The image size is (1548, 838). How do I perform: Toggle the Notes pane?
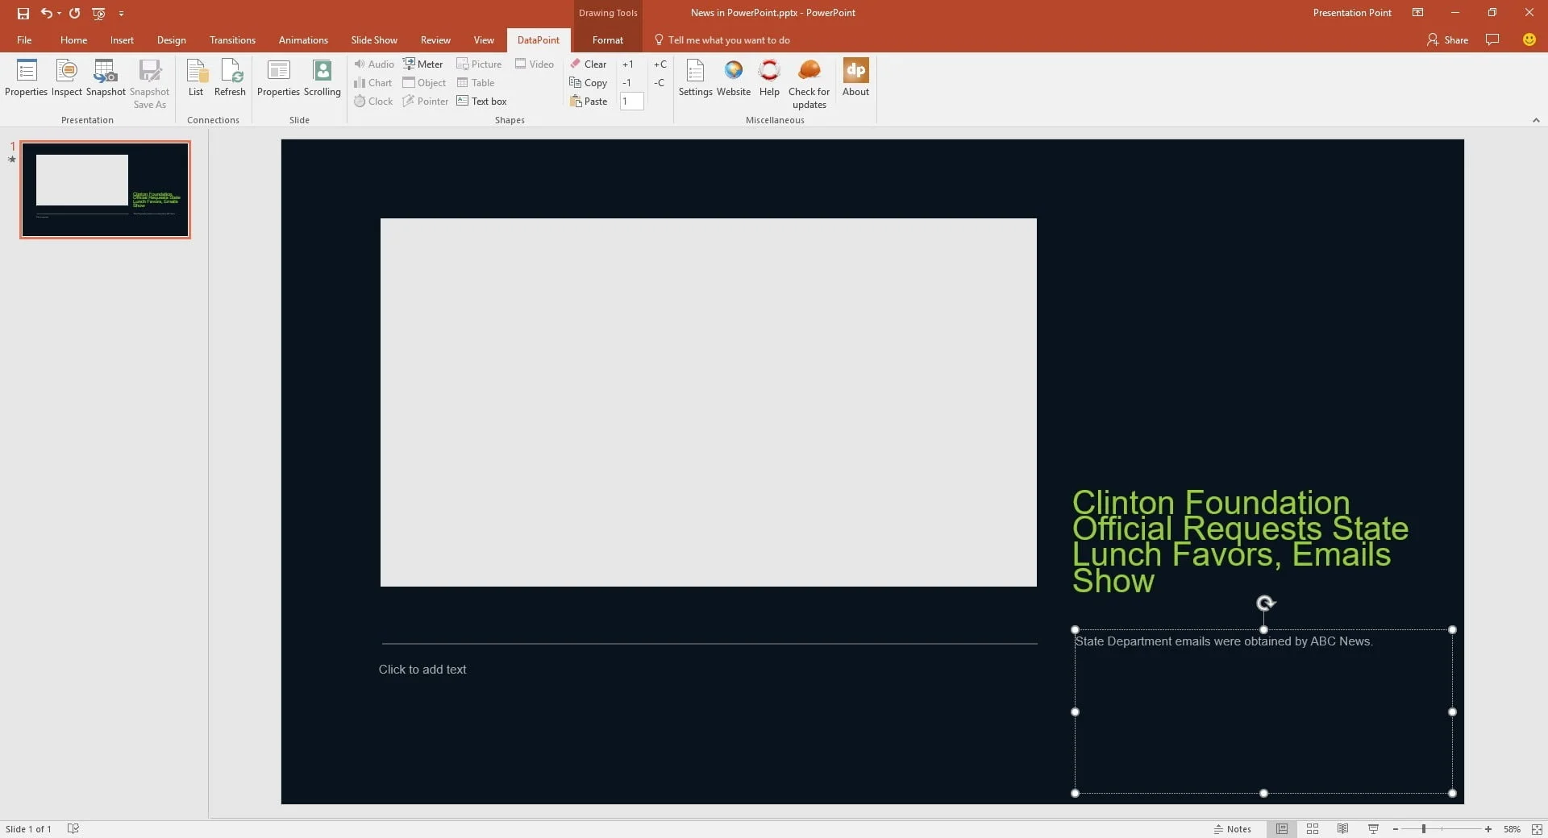point(1233,829)
